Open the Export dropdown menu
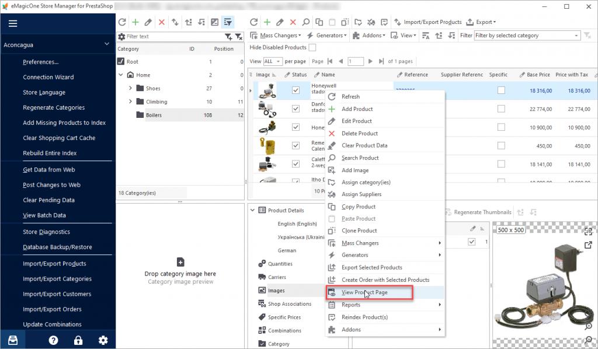This screenshot has height=349, width=598. tap(483, 22)
